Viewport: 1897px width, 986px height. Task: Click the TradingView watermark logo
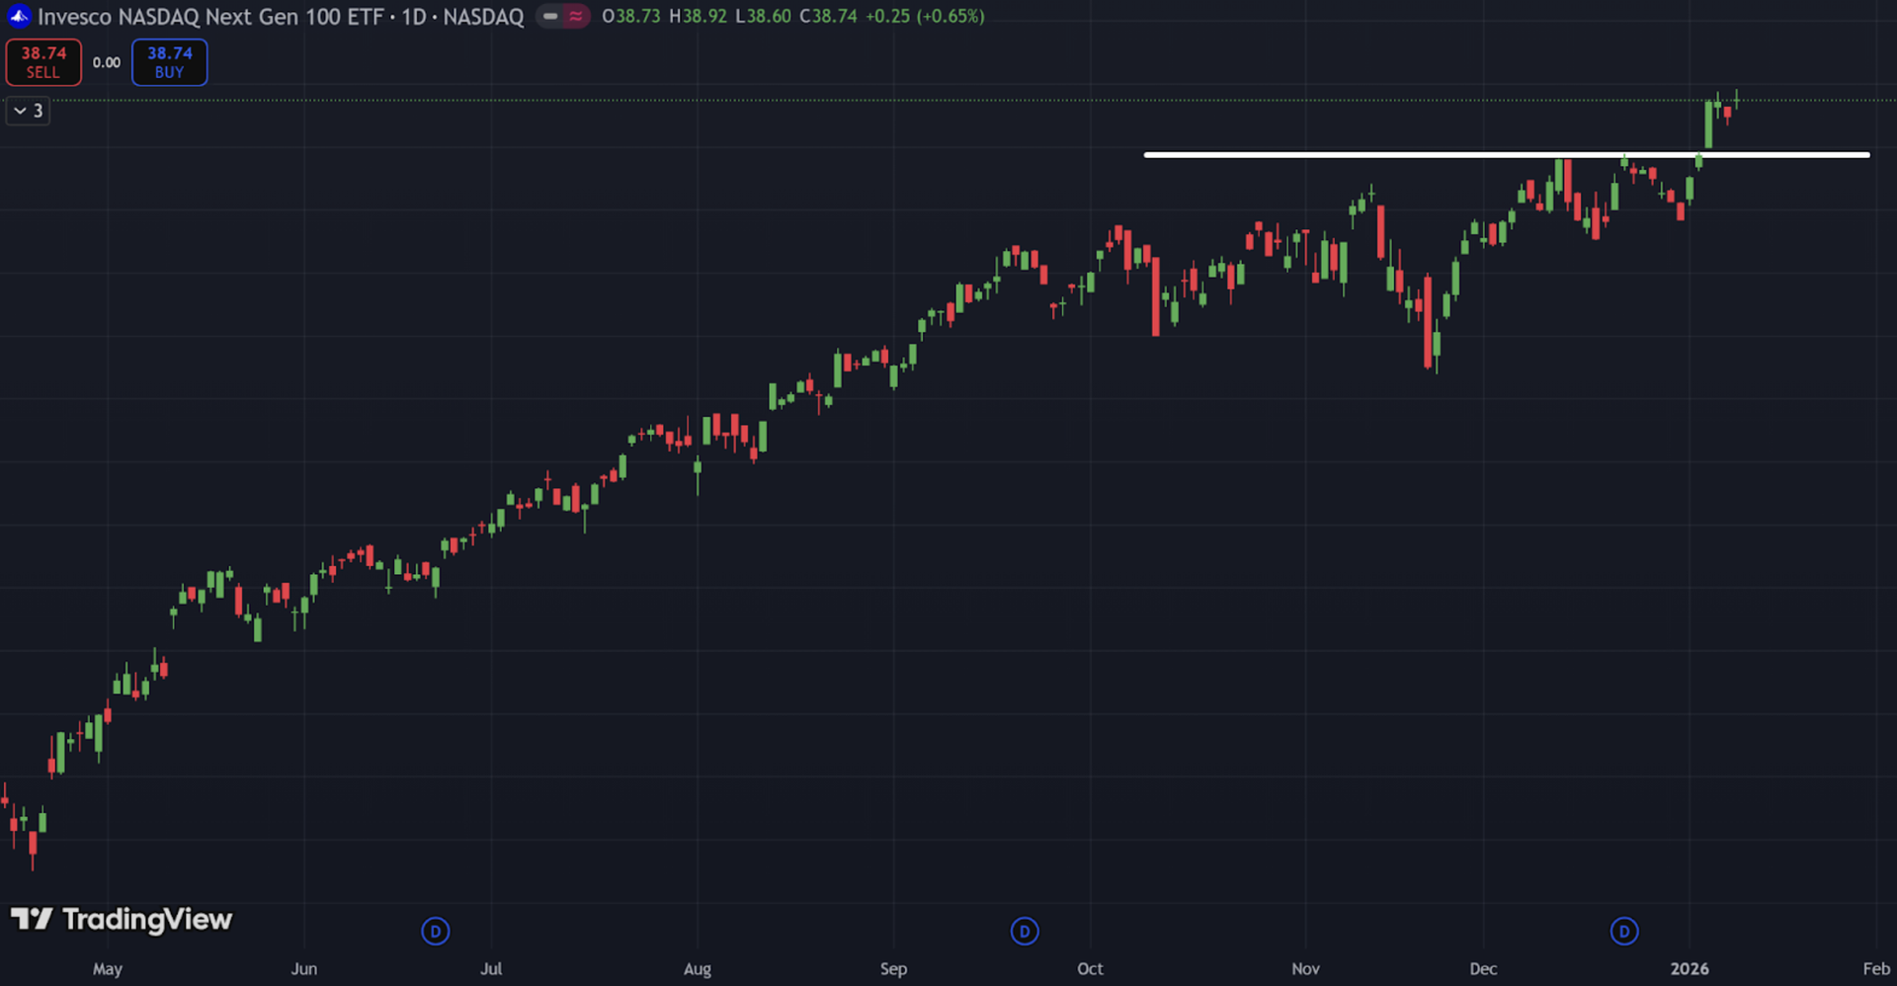point(33,920)
